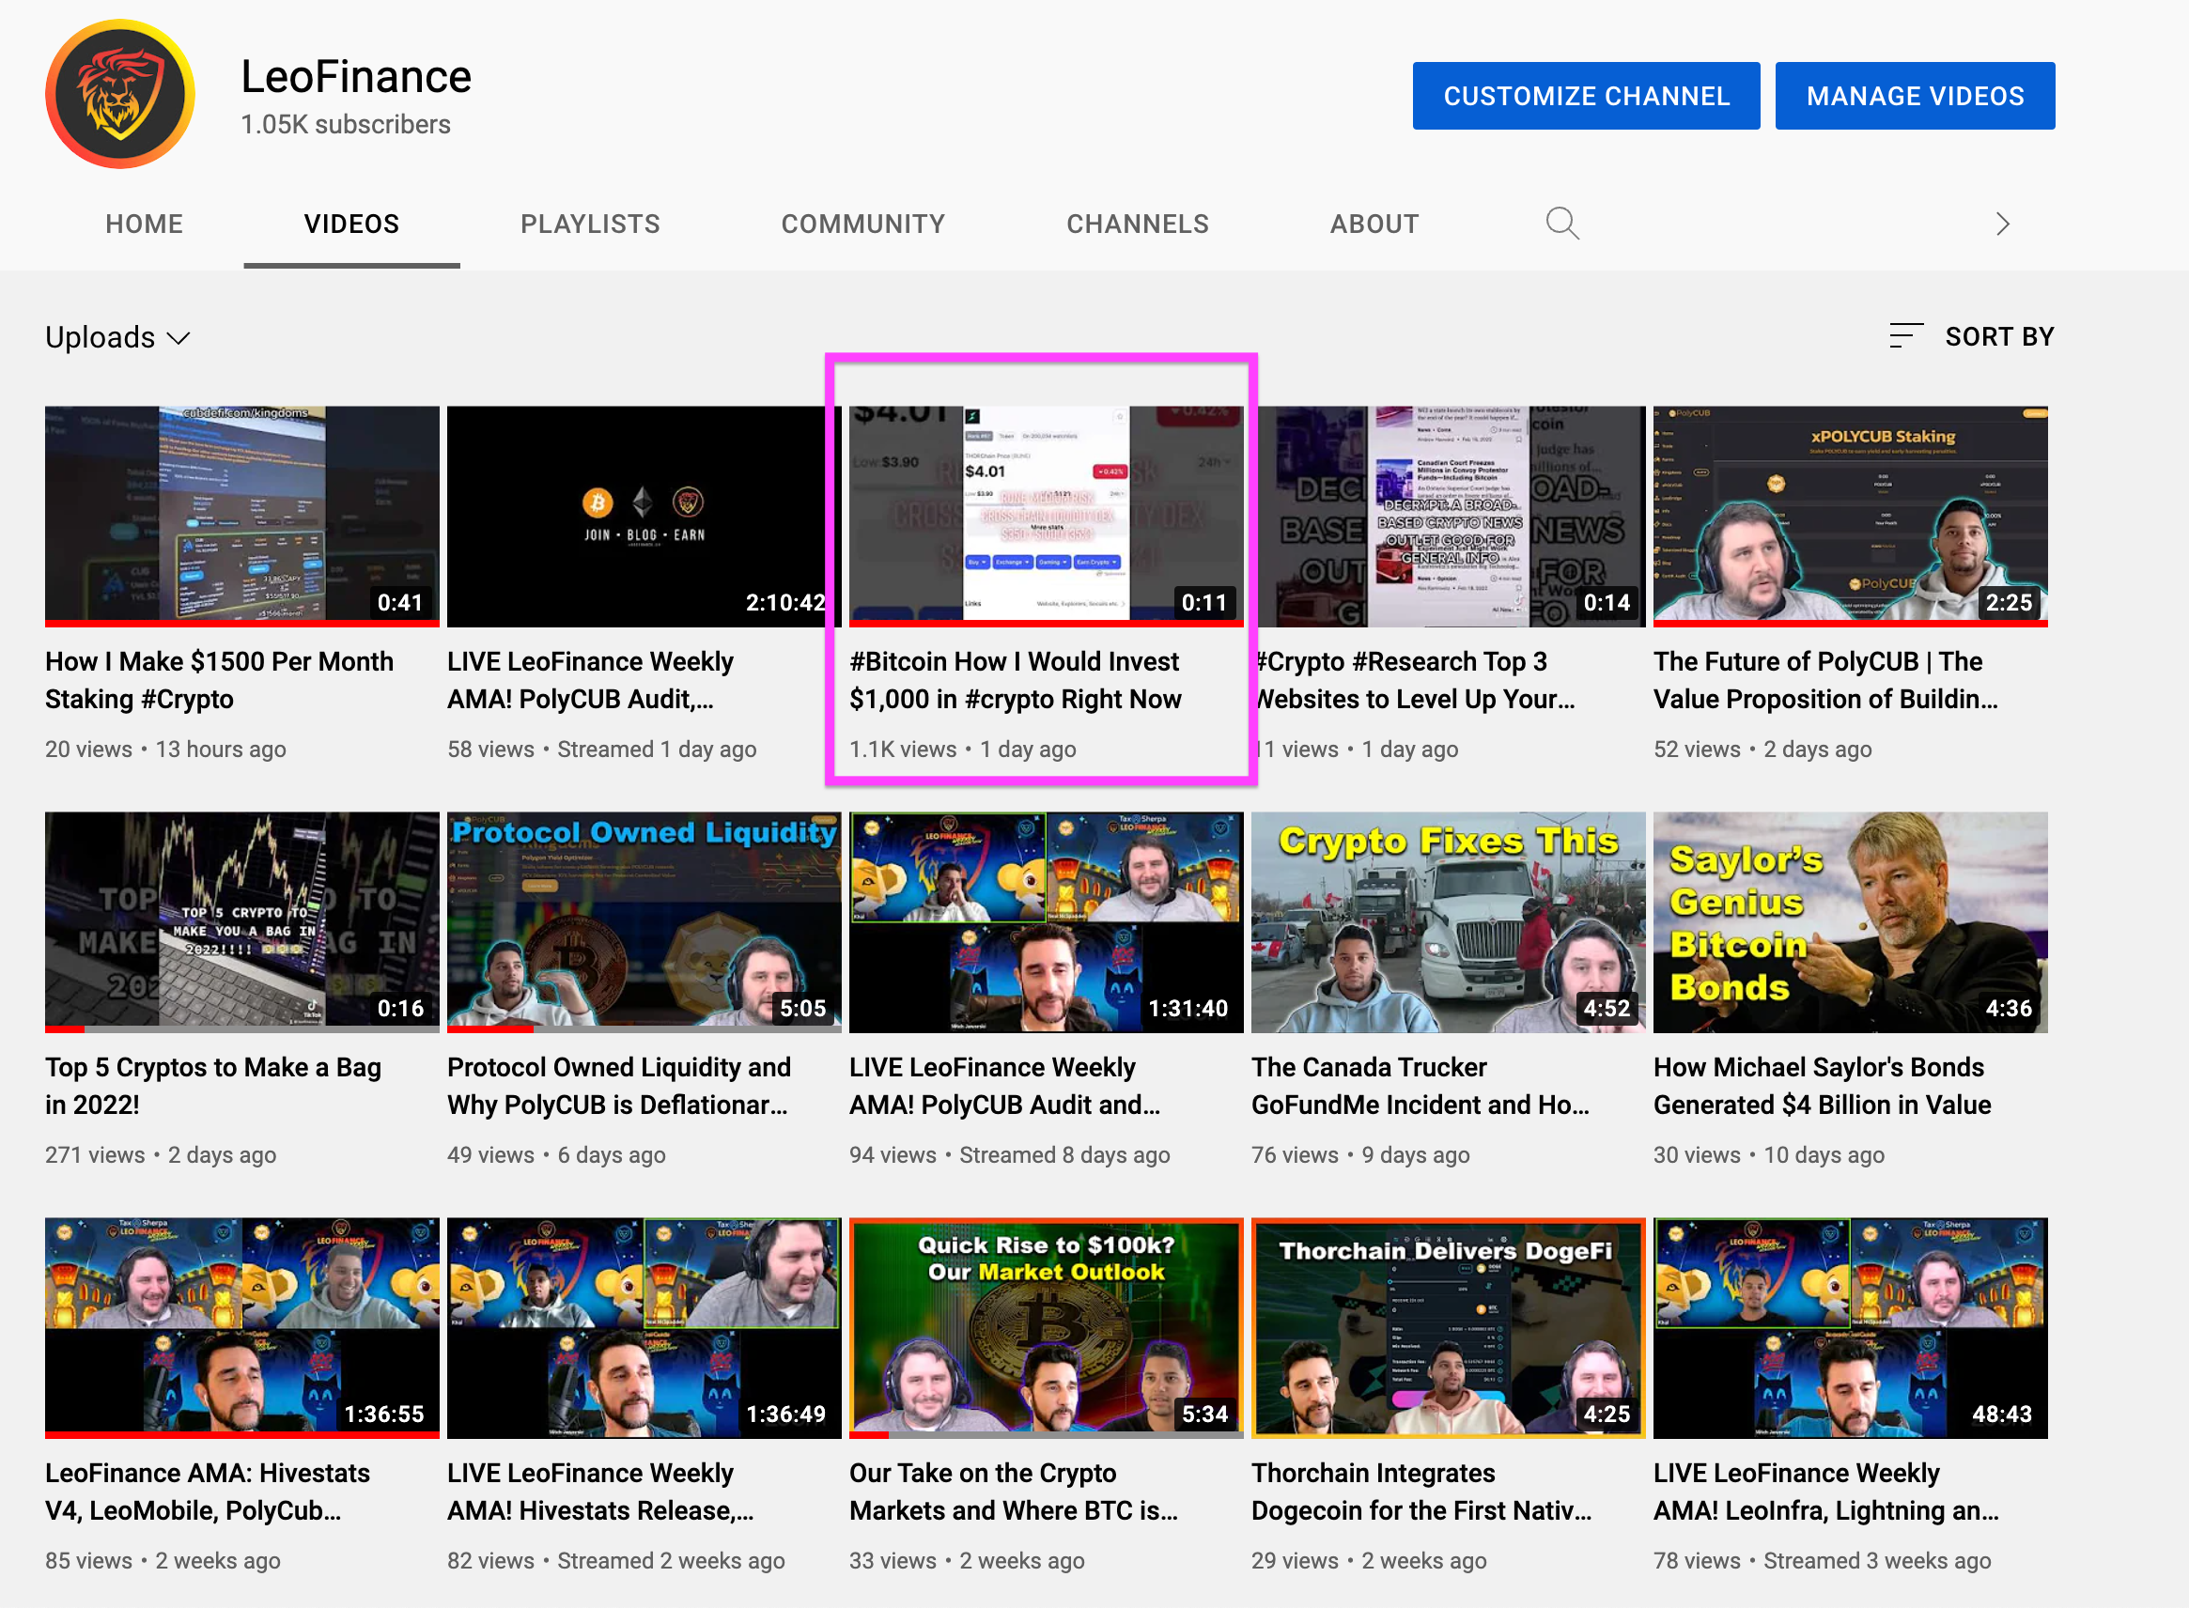The image size is (2189, 1608).
Task: Click title Protocol Owned Liquidity and Why PolyCUB
Action: click(x=618, y=1085)
